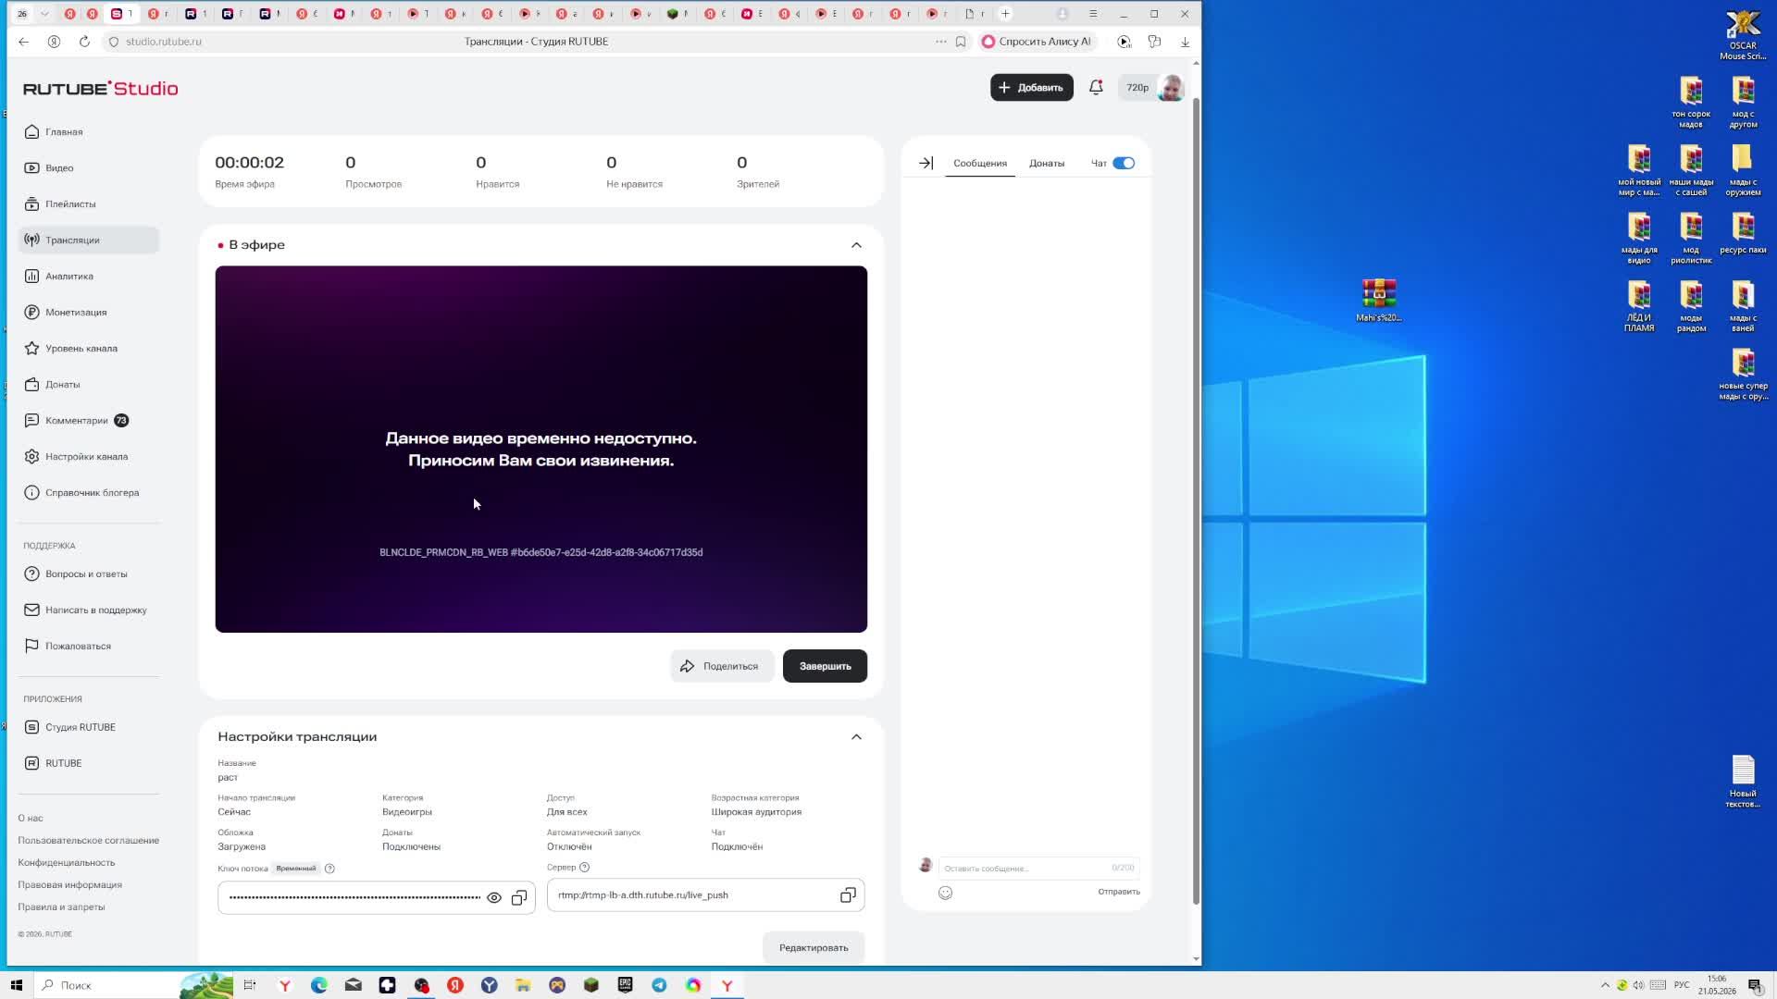1777x999 pixels.
Task: Click Поделиться to share the stream
Action: [x=722, y=667]
